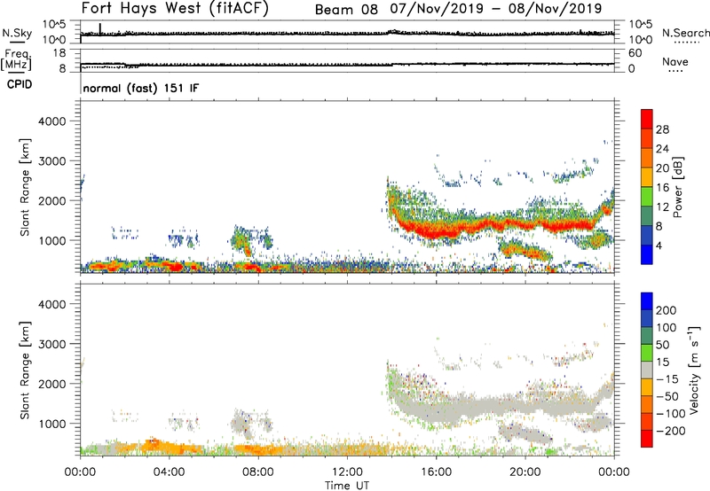Screen dimensions: 710x491
Task: Click the "16:00" time tick label
Action: [436, 472]
